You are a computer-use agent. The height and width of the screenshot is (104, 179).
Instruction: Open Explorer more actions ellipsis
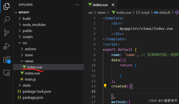(77, 5)
